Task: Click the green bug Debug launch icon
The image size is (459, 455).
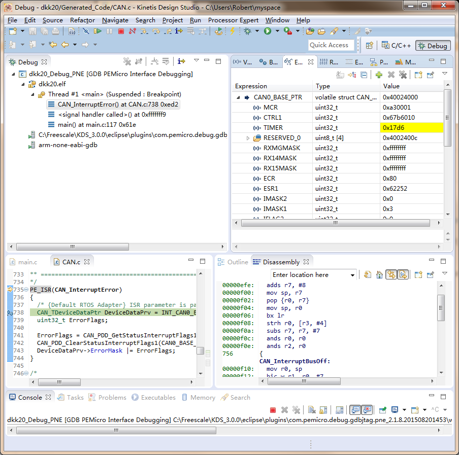Action: click(248, 31)
